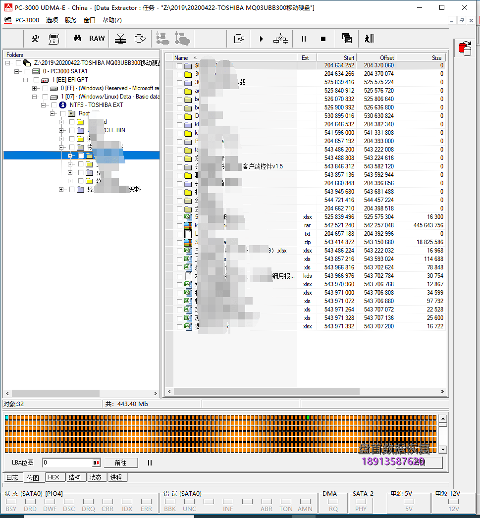Sort file list by the Size column

(421, 57)
